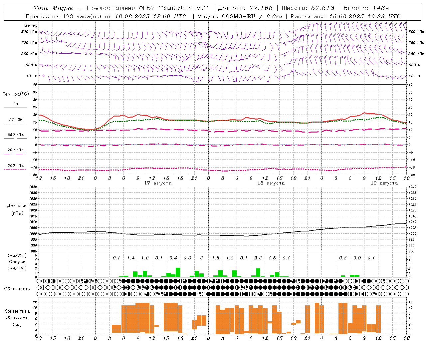
Task: Click the 17 августа date label
Action: pos(158,183)
